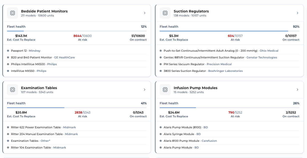Click the 2838/5343 at risk value
The image size is (307, 158).
(82, 113)
